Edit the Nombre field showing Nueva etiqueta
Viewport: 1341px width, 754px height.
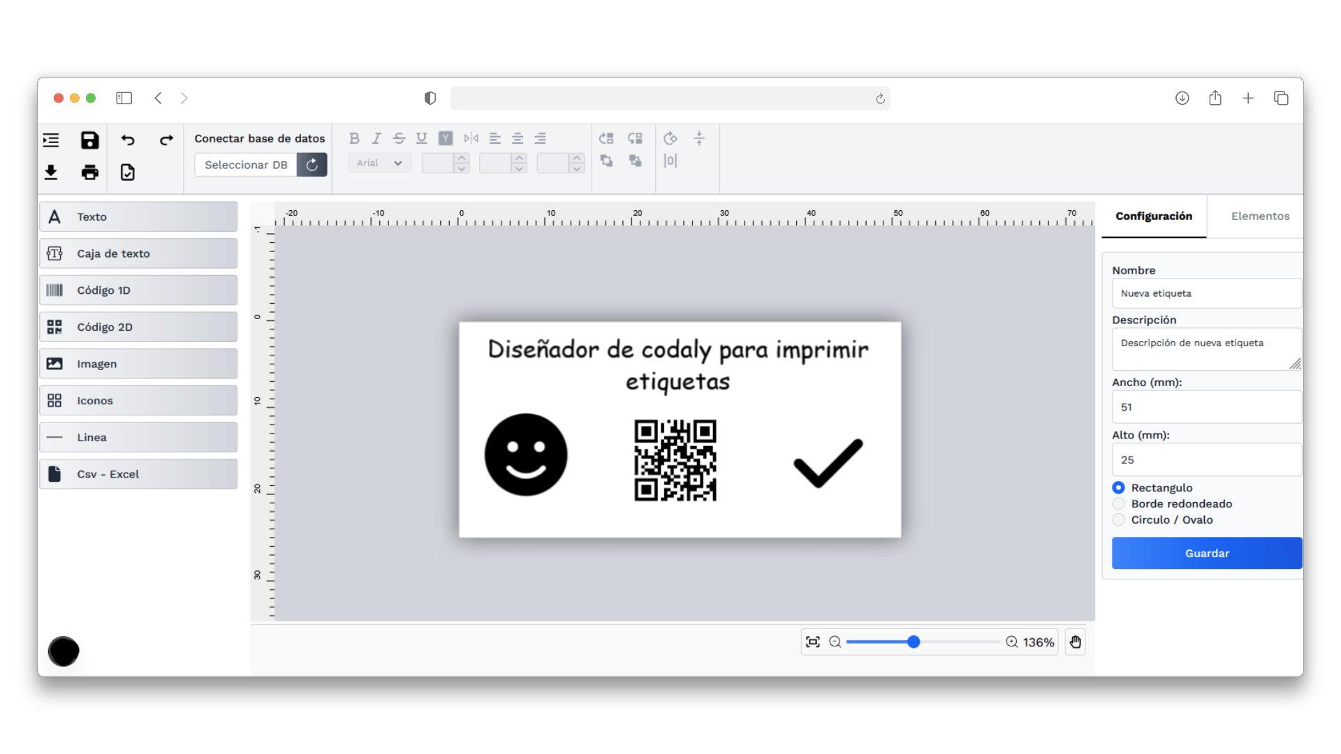point(1206,293)
